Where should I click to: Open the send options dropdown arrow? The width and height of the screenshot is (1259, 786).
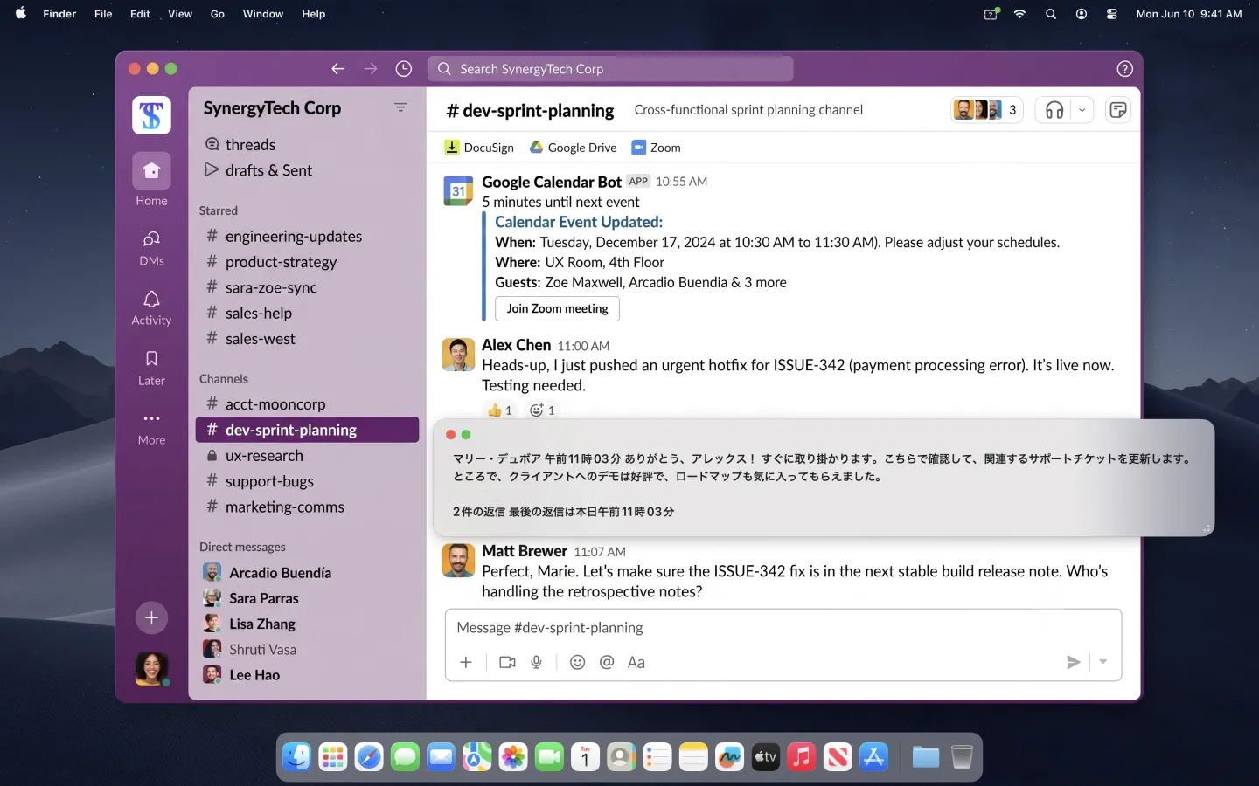[x=1103, y=663]
